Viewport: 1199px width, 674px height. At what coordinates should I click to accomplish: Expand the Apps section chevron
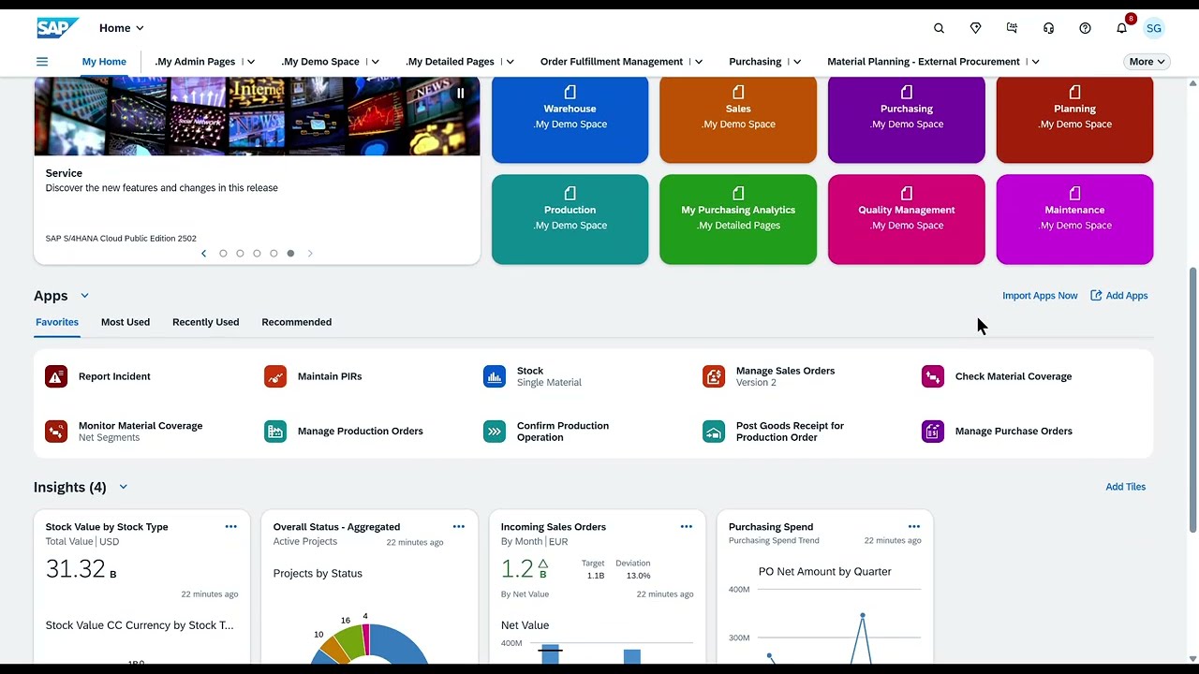click(84, 296)
